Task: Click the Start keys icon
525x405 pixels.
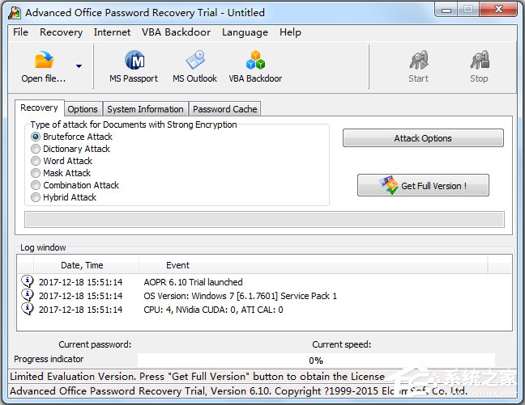Action: (419, 60)
